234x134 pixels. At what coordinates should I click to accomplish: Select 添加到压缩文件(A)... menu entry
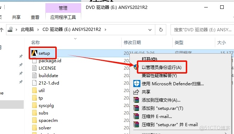pos(161,100)
